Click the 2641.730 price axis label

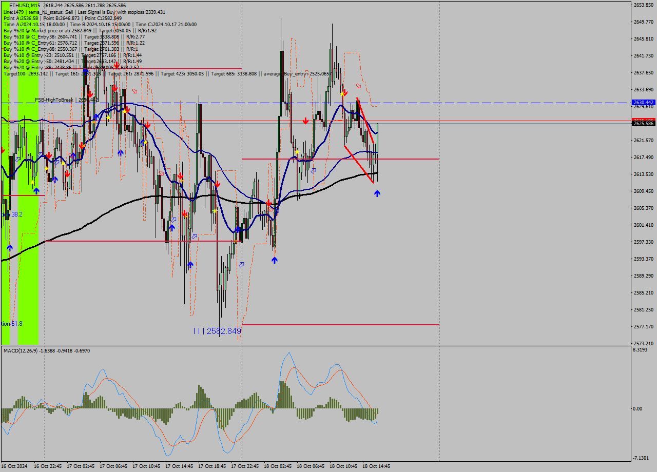643,56
